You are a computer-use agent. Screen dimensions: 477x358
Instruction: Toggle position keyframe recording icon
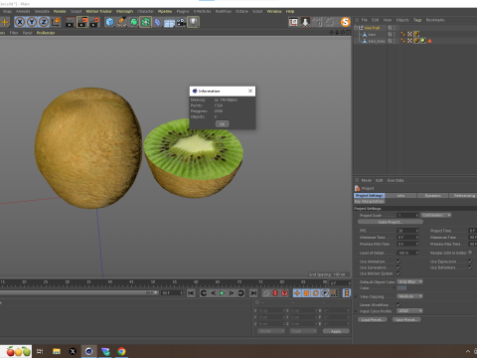(297, 293)
